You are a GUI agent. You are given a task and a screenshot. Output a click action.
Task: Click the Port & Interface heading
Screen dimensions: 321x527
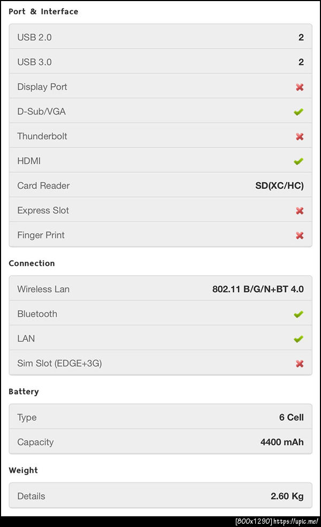[x=43, y=11]
